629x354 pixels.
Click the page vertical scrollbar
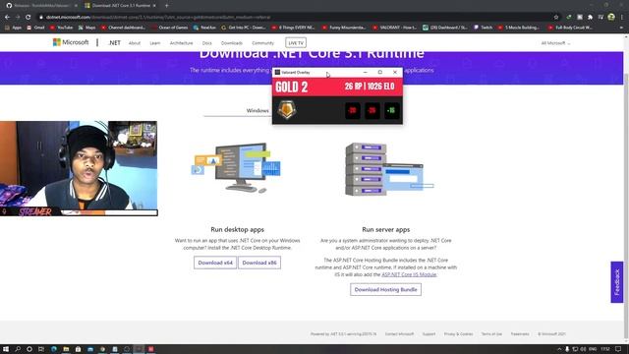(626, 189)
